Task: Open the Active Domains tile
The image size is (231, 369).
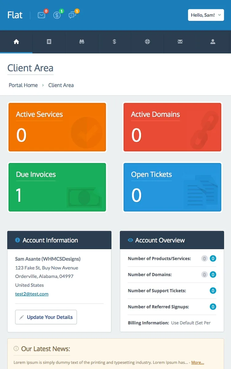Action: (x=172, y=127)
